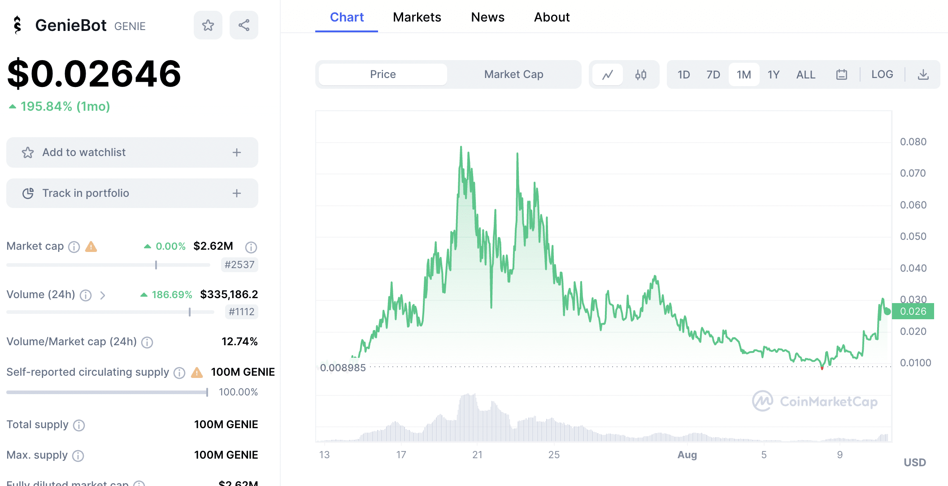Image resolution: width=948 pixels, height=486 pixels.
Task: Click the star icon in Add to watchlist
Action: (x=28, y=152)
